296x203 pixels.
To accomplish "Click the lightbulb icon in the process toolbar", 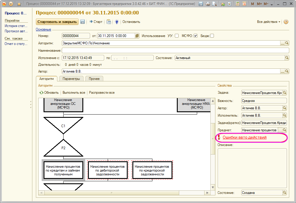I will click(x=117, y=22).
